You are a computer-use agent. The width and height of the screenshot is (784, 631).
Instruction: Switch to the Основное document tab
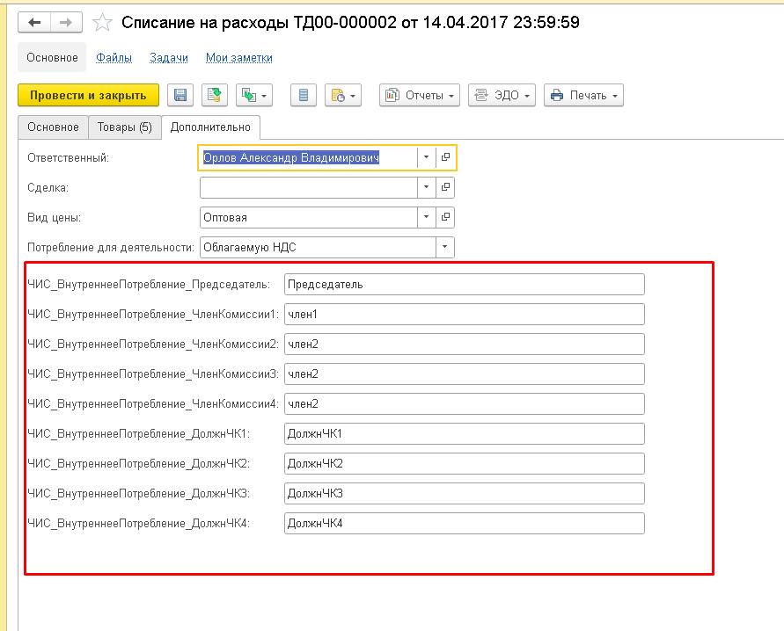pyautogui.click(x=53, y=127)
